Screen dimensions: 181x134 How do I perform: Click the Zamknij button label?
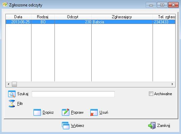pos(163,126)
